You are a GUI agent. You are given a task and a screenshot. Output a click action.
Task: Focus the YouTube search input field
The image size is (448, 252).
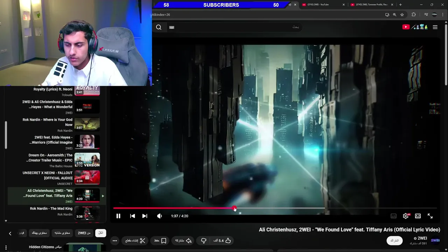(x=234, y=27)
